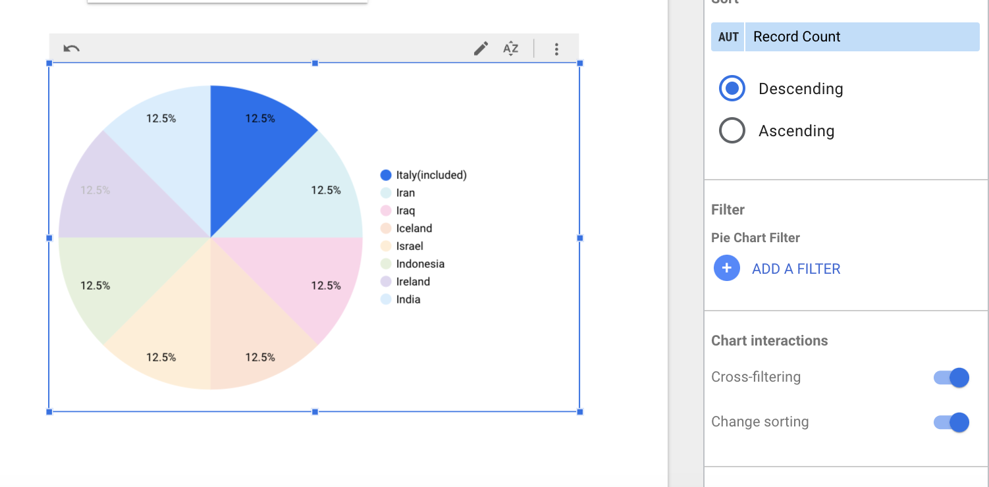Click the blue plus filter icon
The image size is (989, 487).
(x=727, y=269)
